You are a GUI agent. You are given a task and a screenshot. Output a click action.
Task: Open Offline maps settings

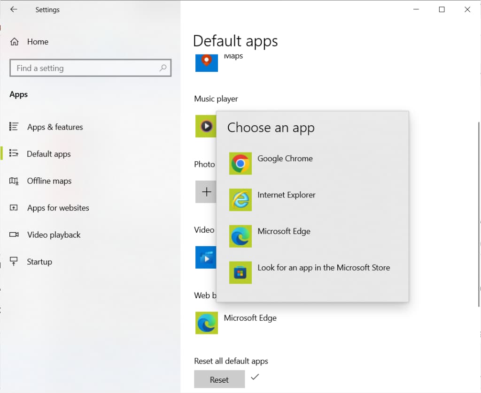coord(49,181)
